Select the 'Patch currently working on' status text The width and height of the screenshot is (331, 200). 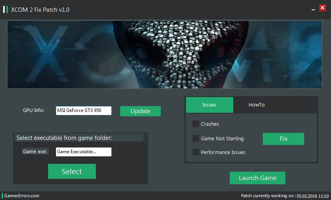pyautogui.click(x=285, y=196)
